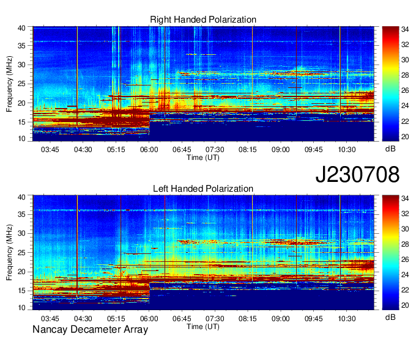Click the "Time (UT)" label under Right Handed plot
This screenshot has height=337, width=416.
(x=203, y=158)
